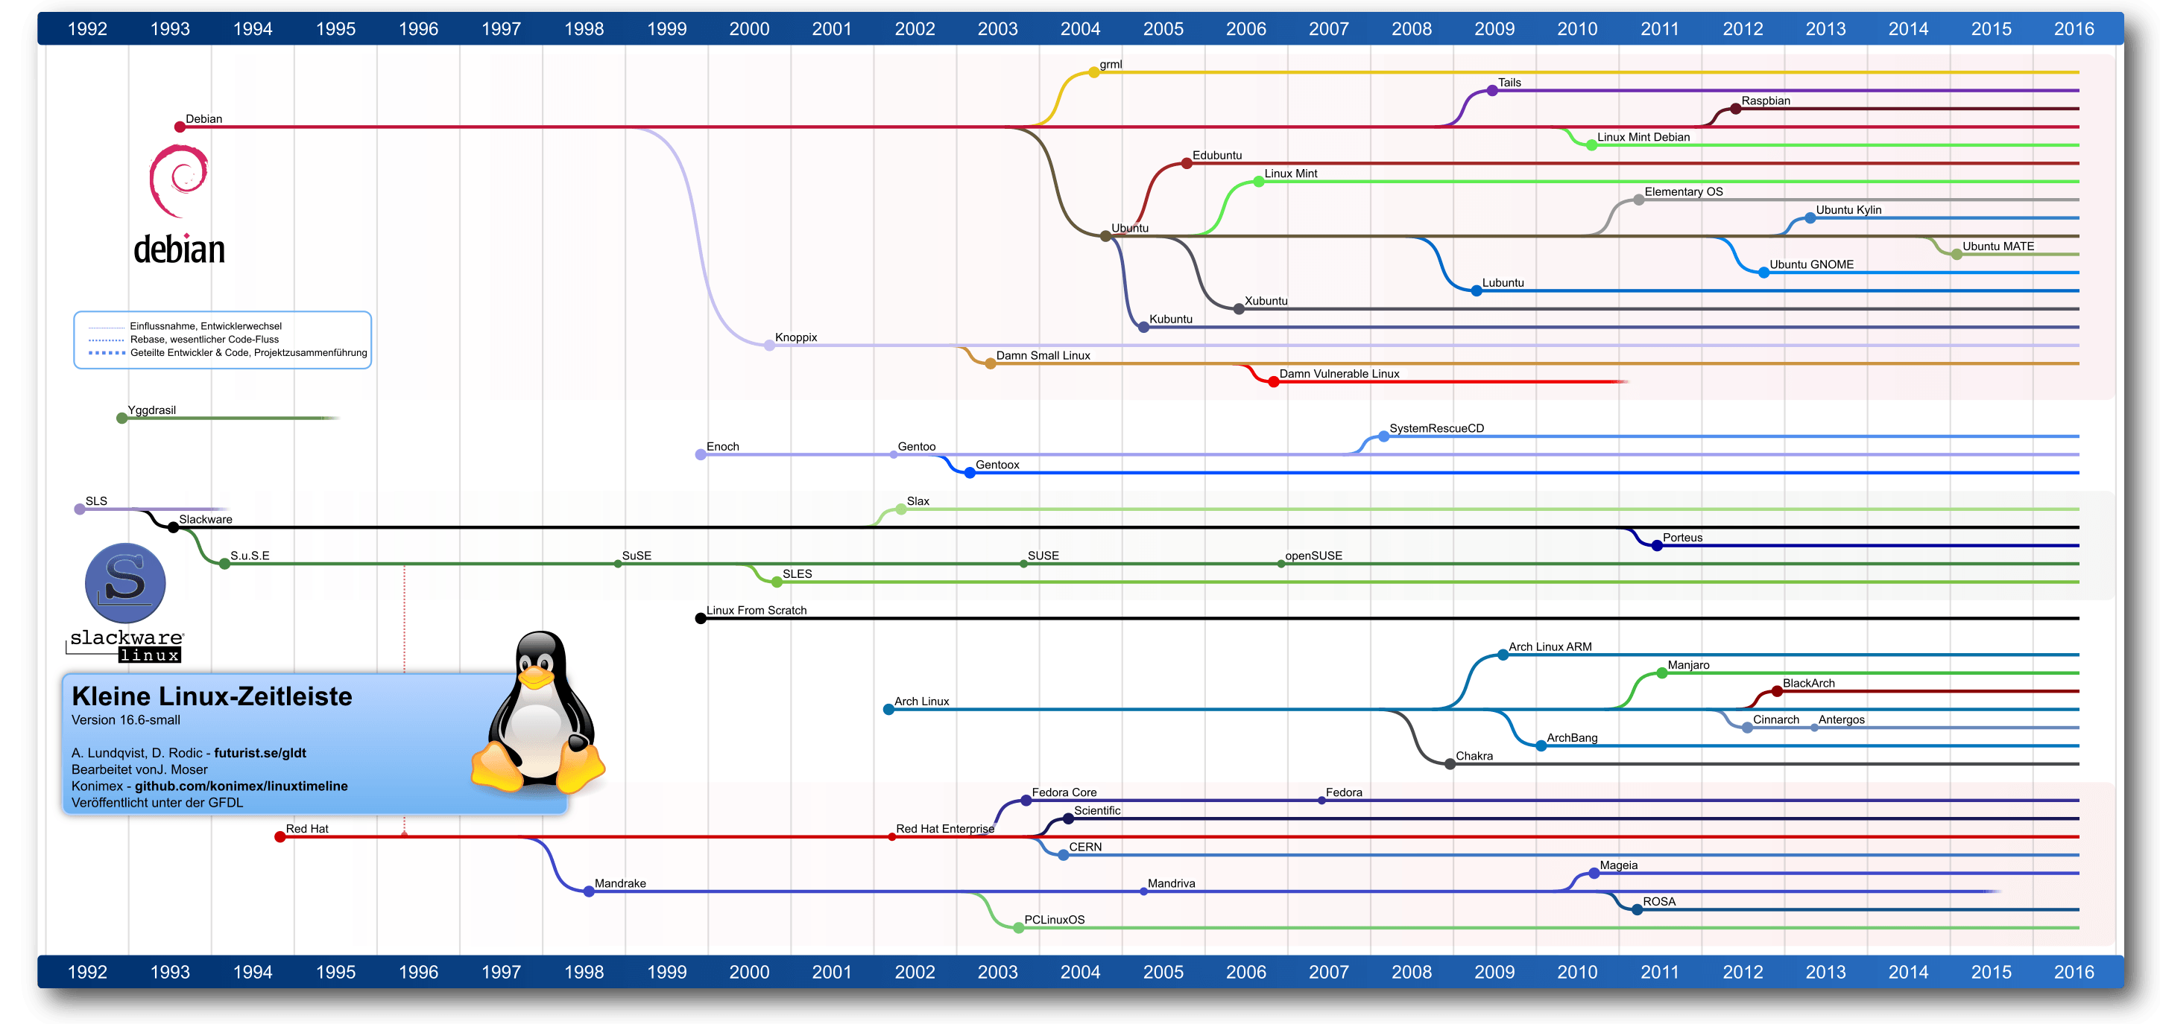2160x1024 pixels.
Task: Select the SLS start node
Action: click(x=80, y=509)
